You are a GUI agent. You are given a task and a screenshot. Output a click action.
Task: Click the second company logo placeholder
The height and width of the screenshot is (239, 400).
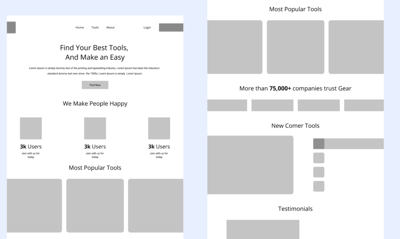(x=272, y=105)
